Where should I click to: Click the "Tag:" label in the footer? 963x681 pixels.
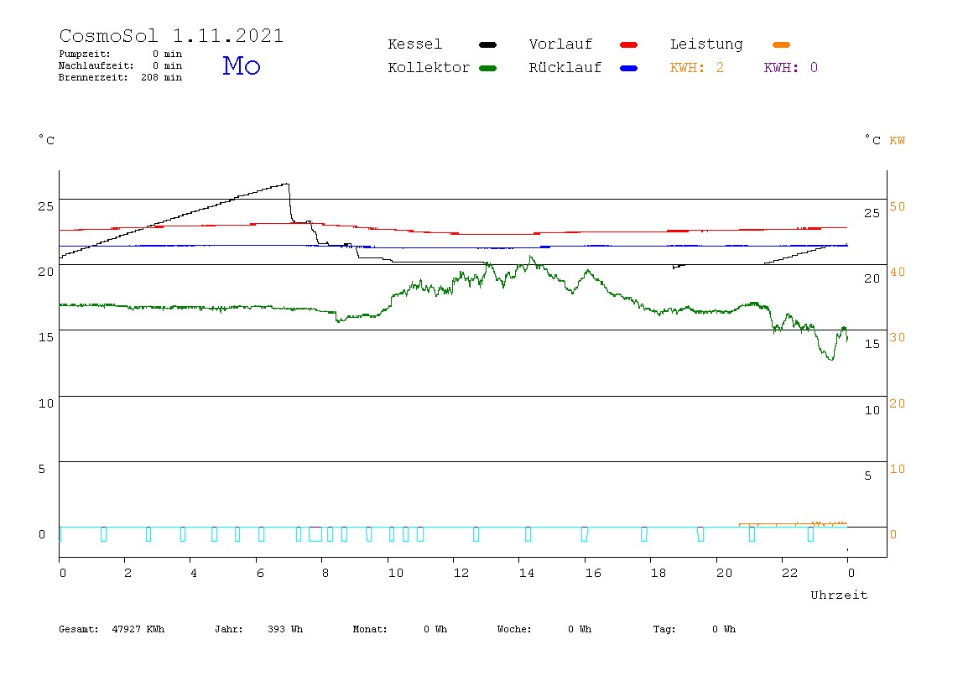click(664, 629)
